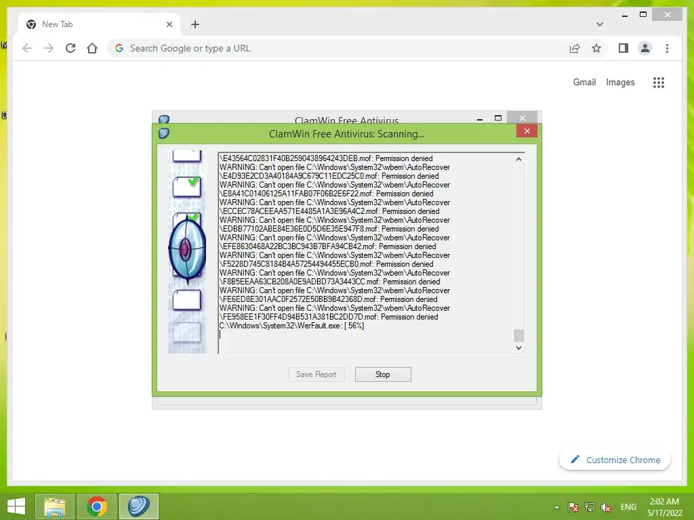Open File Explorer from taskbar

click(x=54, y=506)
